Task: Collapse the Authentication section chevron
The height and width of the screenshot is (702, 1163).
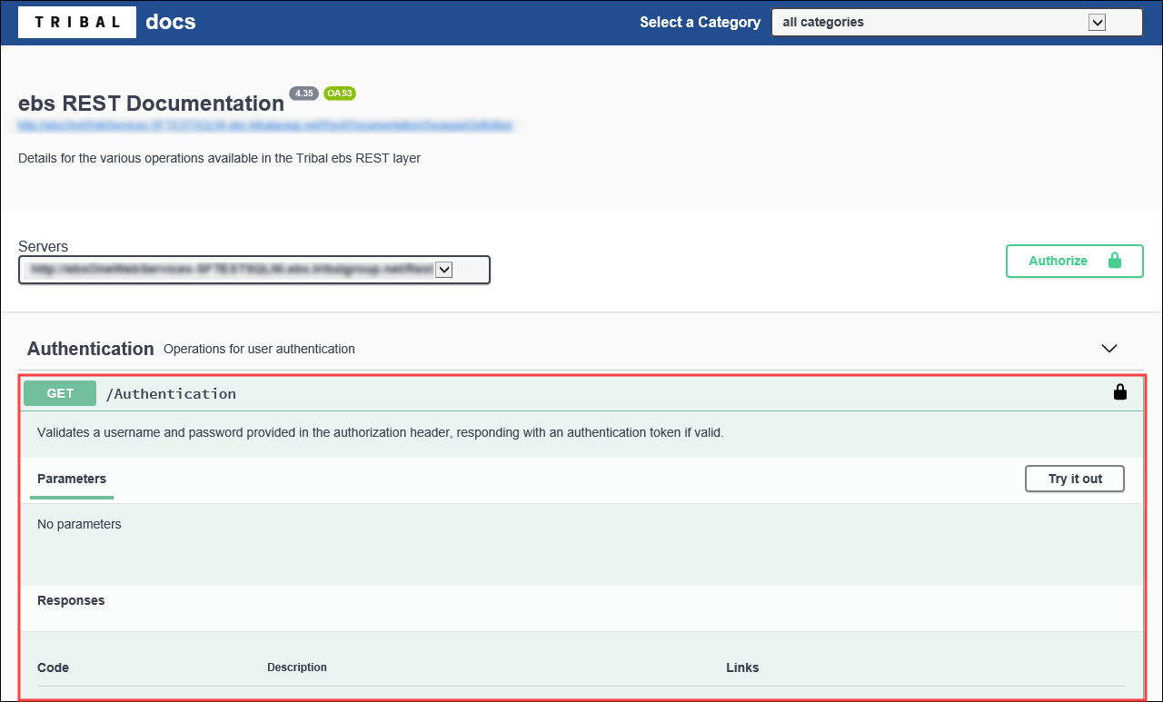Action: pos(1108,349)
